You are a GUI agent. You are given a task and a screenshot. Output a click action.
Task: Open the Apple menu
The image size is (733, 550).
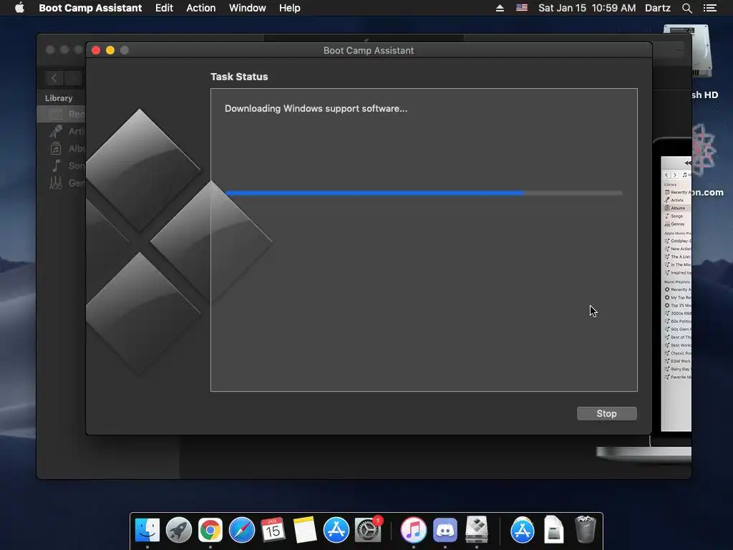click(19, 8)
